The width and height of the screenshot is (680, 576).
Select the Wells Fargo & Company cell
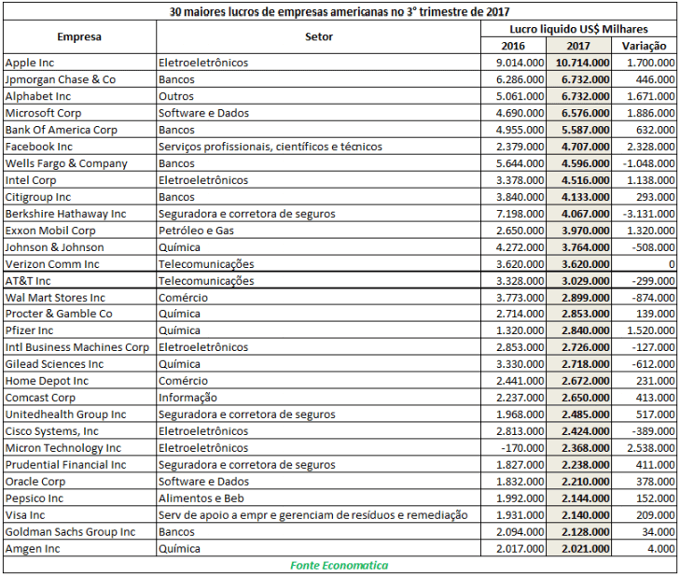pos(79,163)
